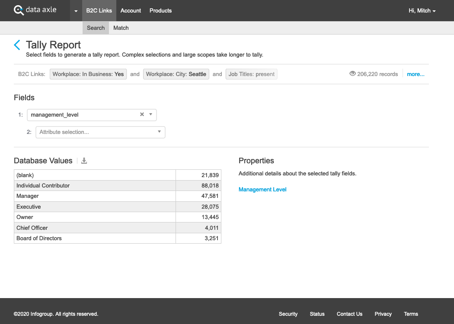Viewport: 454px width, 324px height.
Task: Select the Workplace: City: Seattle filter
Action: (x=176, y=74)
